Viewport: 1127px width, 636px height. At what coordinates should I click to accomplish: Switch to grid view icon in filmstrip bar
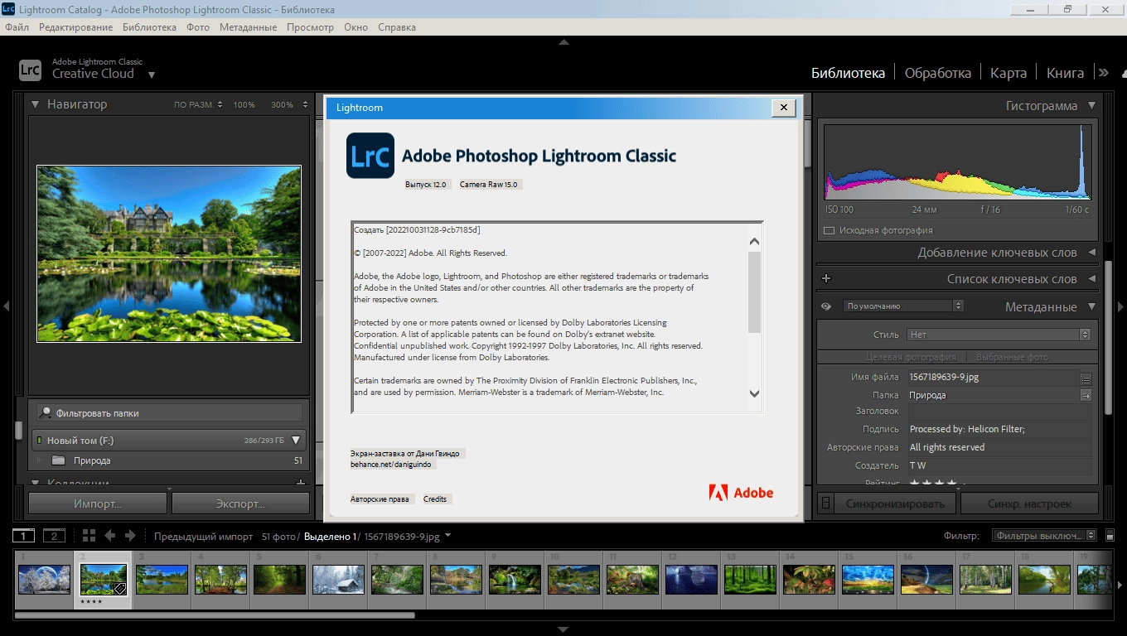pos(89,536)
